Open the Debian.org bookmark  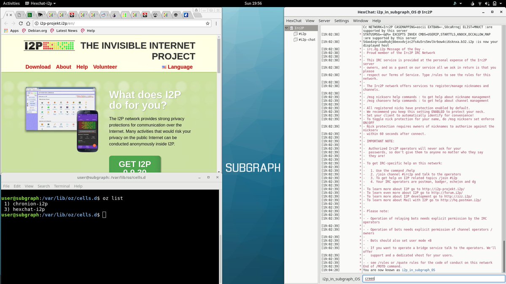tap(35, 31)
